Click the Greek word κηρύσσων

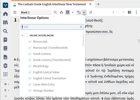[x=95, y=60]
